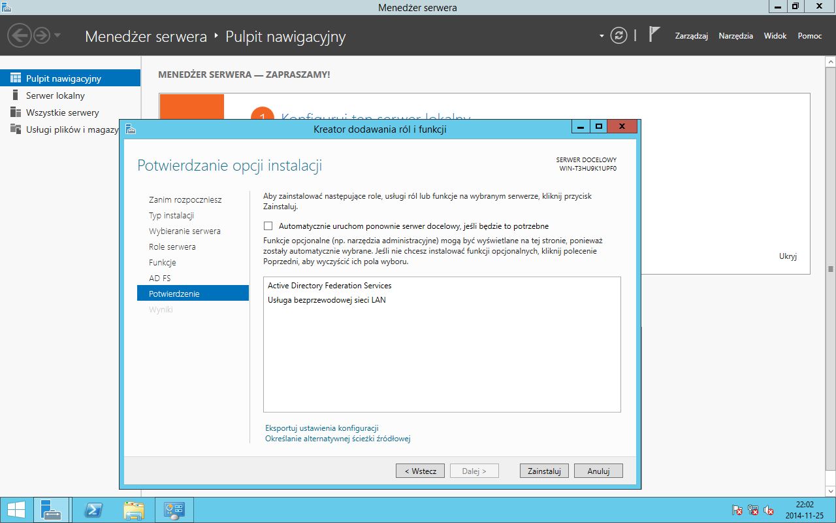The image size is (836, 523).
Task: Open File Explorer from the taskbar
Action: pyautogui.click(x=134, y=510)
